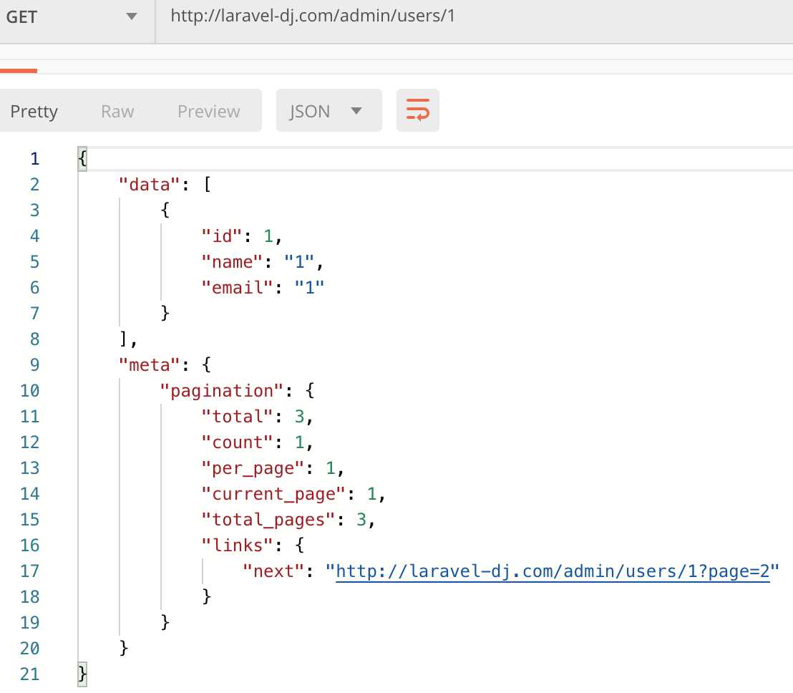
Task: Switch to the Preview view tab
Action: point(209,111)
